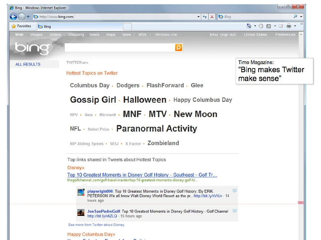321x240 pixels.
Task: Click the sign out link
Action: tap(228, 35)
